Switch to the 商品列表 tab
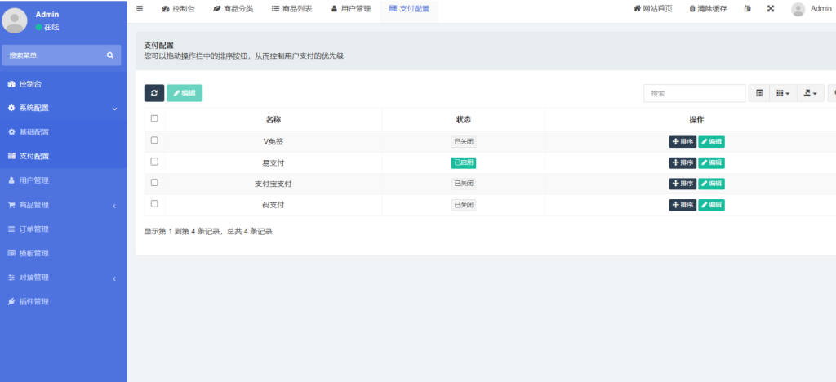The height and width of the screenshot is (382, 836). (291, 9)
